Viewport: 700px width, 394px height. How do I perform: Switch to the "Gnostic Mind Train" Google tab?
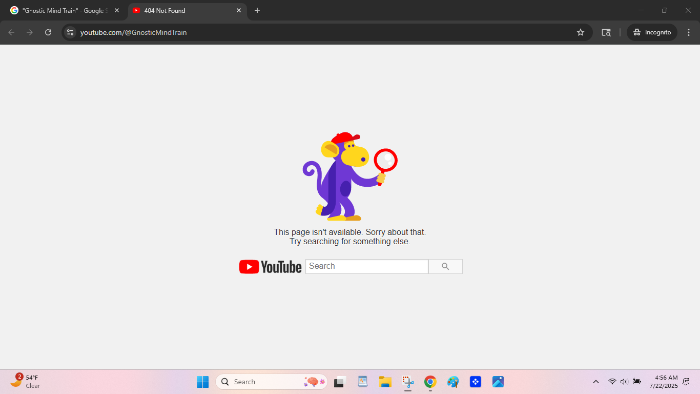(x=64, y=10)
